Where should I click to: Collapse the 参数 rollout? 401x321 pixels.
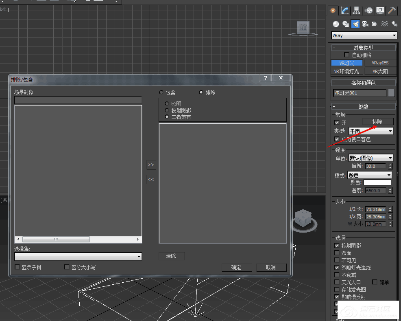364,106
